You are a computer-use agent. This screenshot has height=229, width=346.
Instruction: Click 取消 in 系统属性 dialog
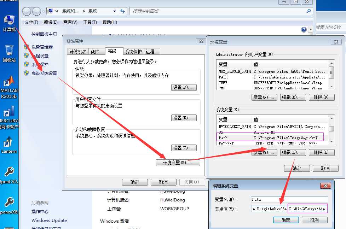tap(163, 182)
